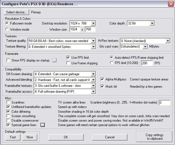Toggle Mask bit checkbox
Screen dimensions: 175x145
coord(102,86)
